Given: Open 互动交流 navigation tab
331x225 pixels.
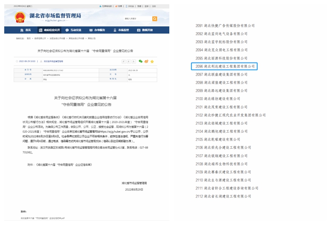Looking at the screenshot, I should (x=73, y=30).
